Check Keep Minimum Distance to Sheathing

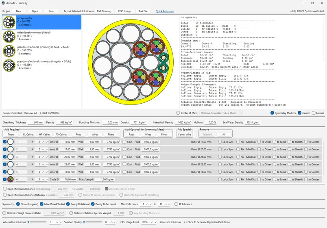[5, 189]
